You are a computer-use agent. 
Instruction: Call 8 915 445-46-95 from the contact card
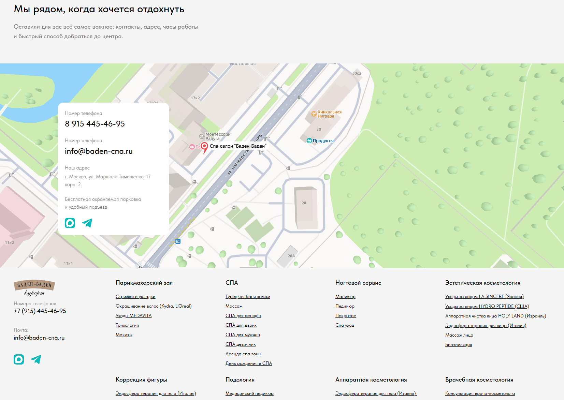click(95, 124)
